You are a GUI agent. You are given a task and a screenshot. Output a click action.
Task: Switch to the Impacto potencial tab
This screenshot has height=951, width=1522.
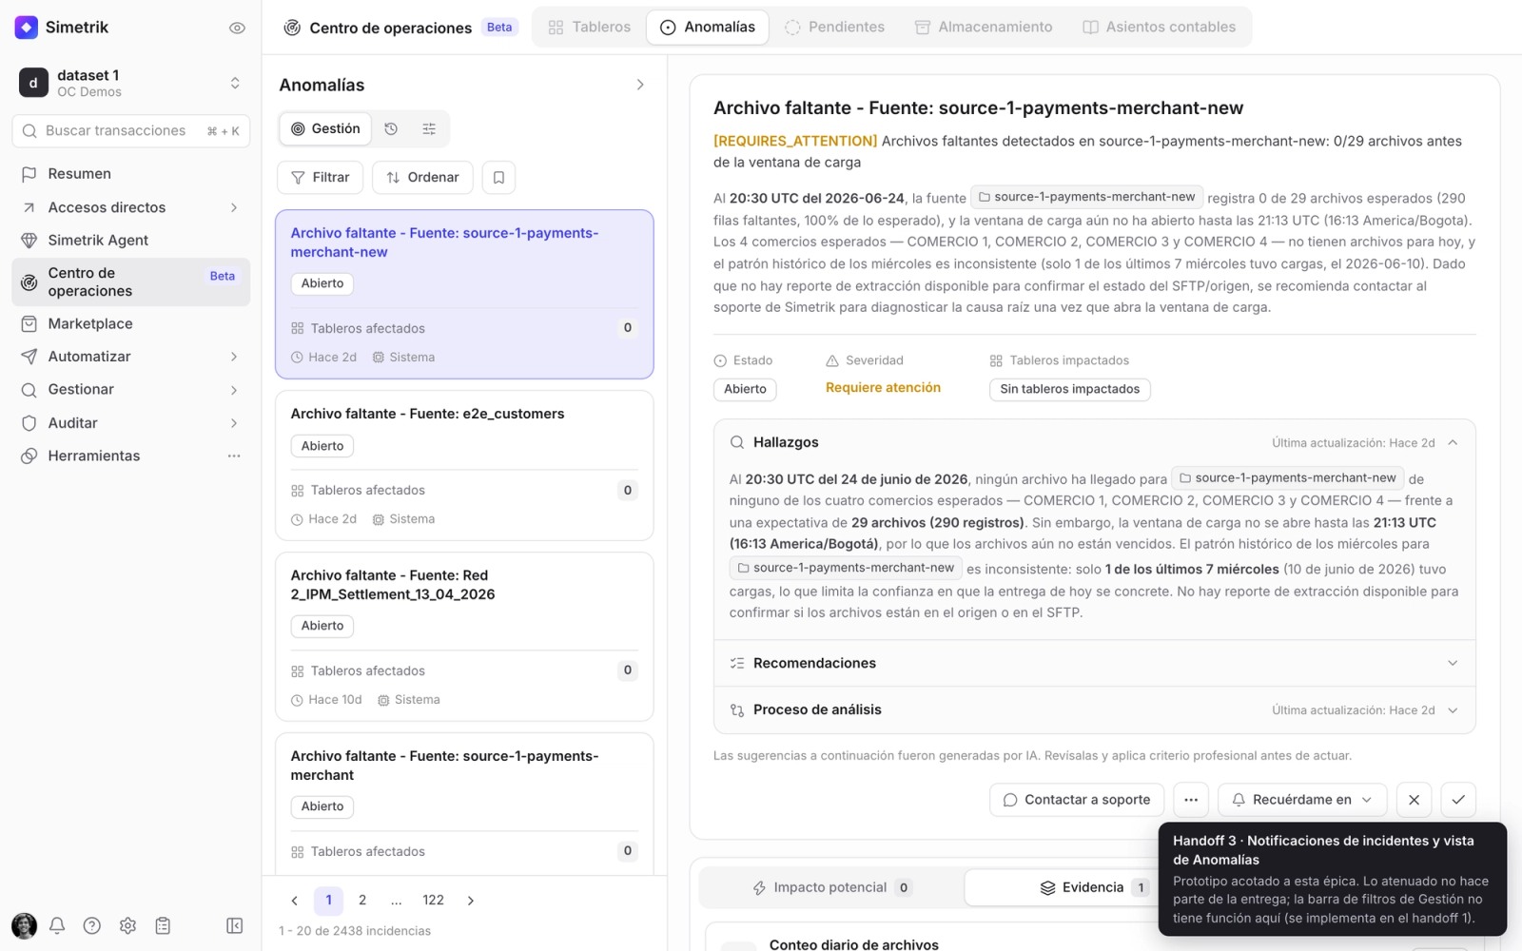coord(831,887)
